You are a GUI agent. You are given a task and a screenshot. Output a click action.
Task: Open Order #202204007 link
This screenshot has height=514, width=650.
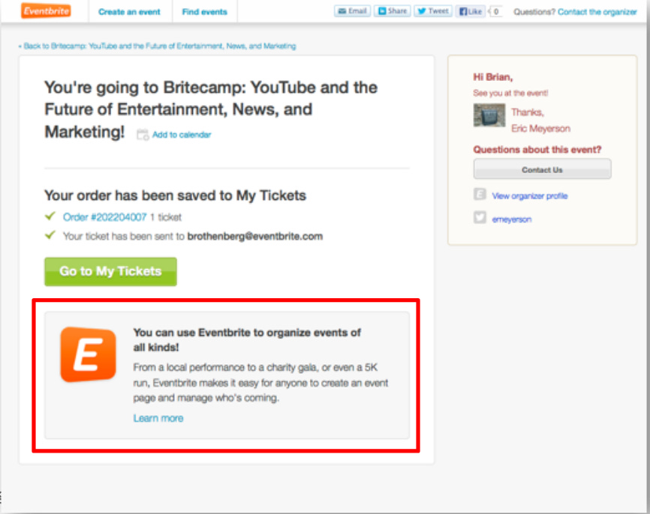104,217
